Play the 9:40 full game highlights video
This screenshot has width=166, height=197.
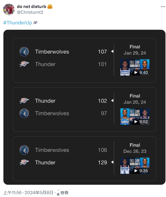tap(135, 67)
